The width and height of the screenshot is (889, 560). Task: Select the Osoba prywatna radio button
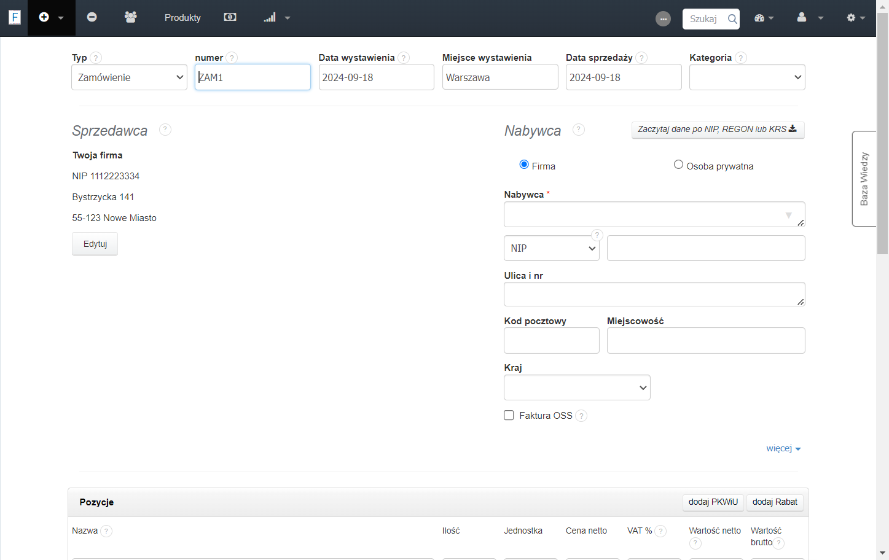tap(678, 165)
